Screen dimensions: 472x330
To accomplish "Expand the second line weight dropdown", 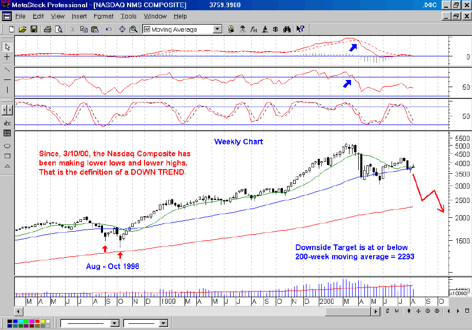I will click(x=163, y=323).
